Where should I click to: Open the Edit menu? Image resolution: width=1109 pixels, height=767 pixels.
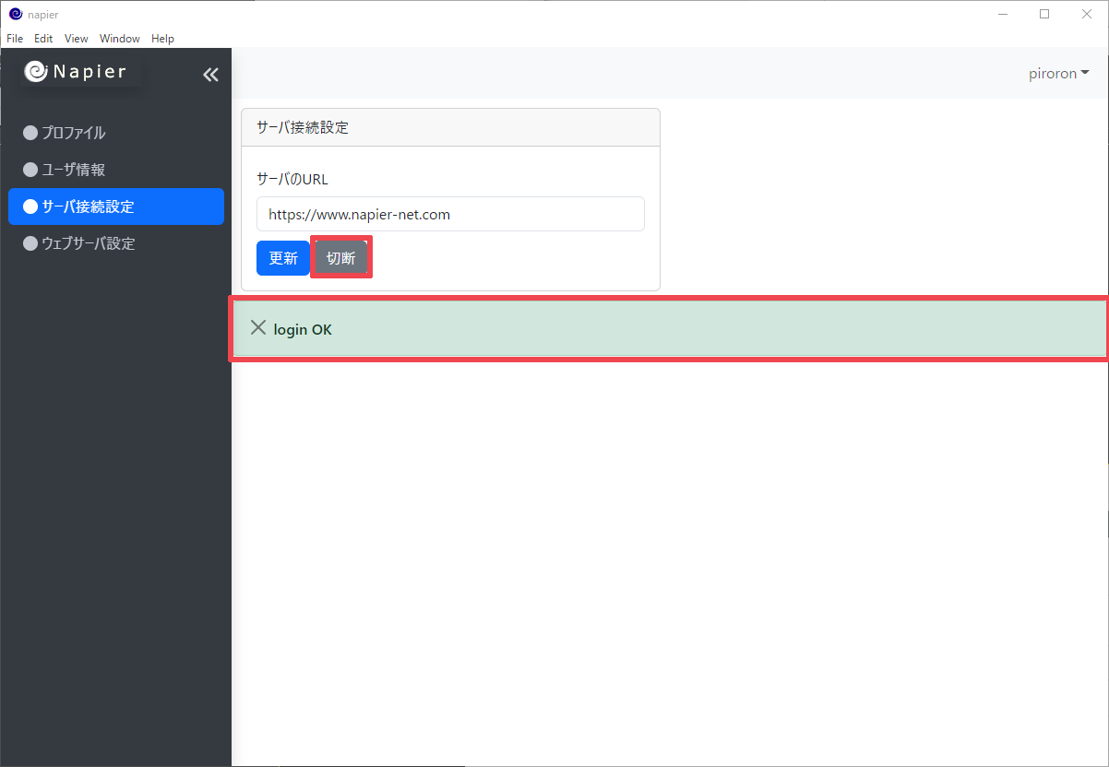click(43, 39)
